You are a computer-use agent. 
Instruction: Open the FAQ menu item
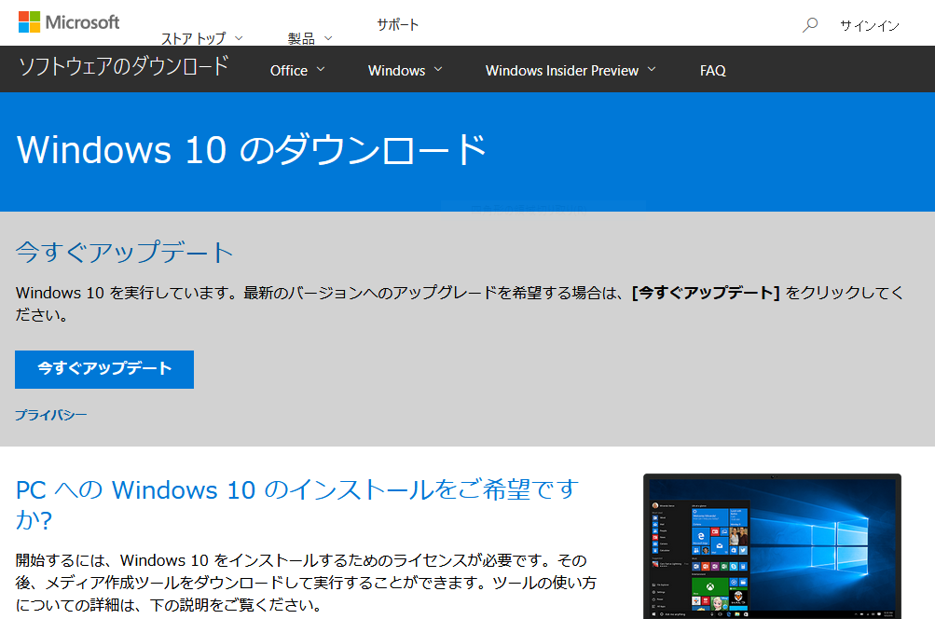(712, 70)
